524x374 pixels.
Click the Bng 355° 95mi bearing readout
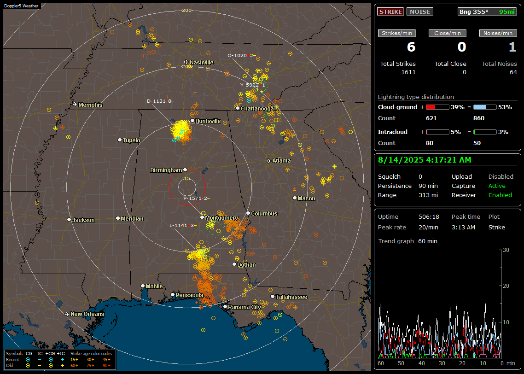pyautogui.click(x=487, y=12)
